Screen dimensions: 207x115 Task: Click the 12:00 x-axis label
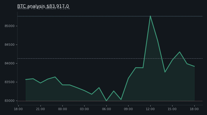tap(150, 109)
